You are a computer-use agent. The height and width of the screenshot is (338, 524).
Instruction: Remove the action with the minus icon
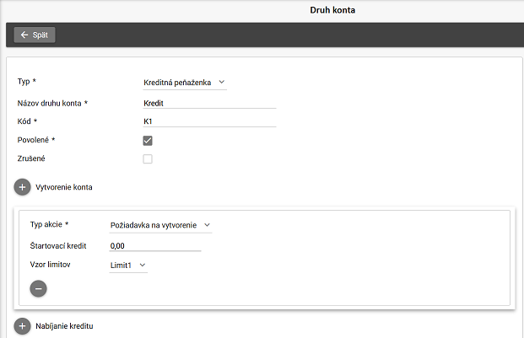pos(38,288)
